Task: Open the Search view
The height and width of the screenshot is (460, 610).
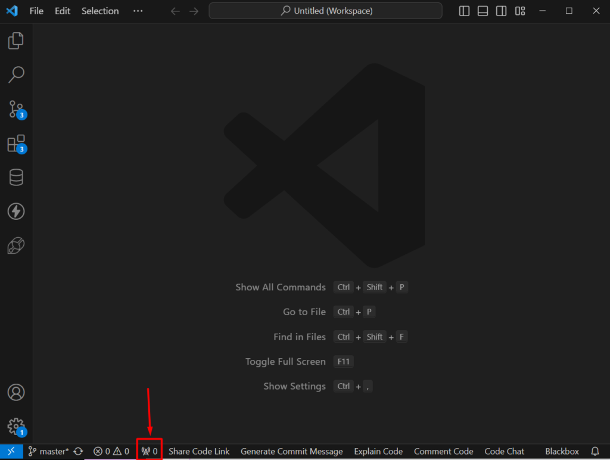Action: (x=16, y=74)
